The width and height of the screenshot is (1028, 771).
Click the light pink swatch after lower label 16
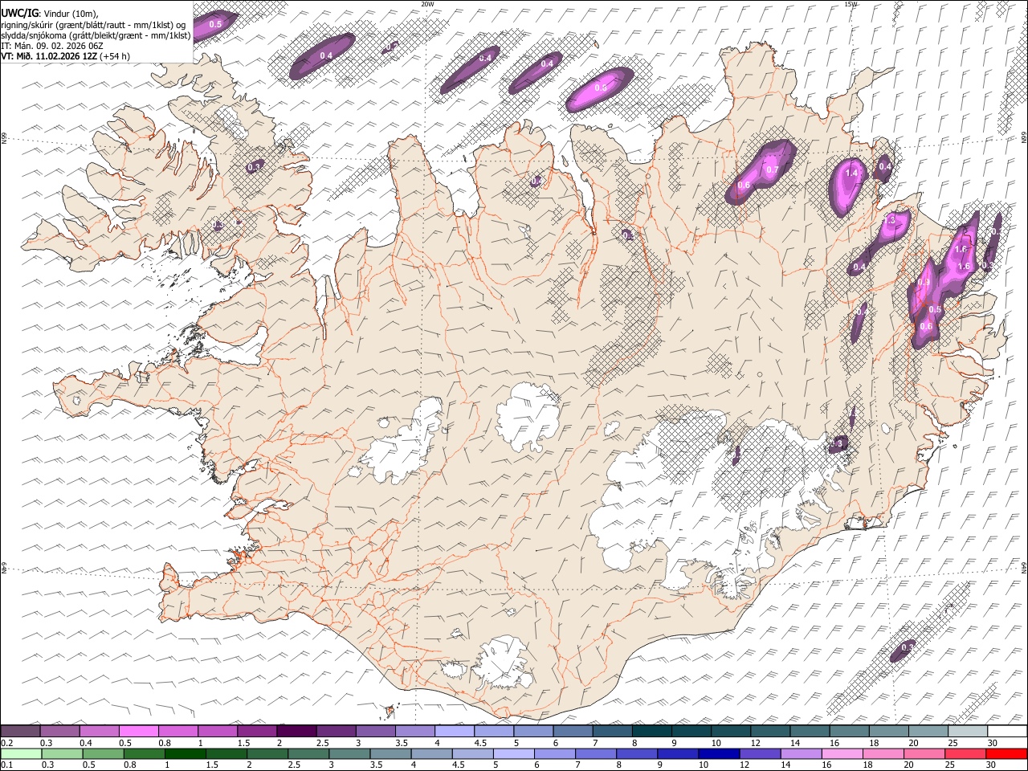(842, 753)
